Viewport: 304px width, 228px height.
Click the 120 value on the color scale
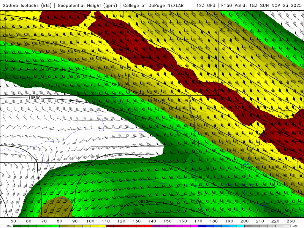[121, 221]
